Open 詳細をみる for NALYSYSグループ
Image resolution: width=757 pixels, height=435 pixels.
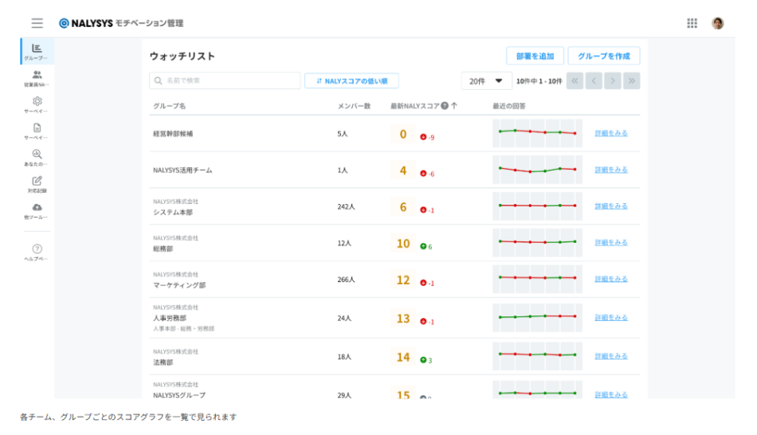611,394
